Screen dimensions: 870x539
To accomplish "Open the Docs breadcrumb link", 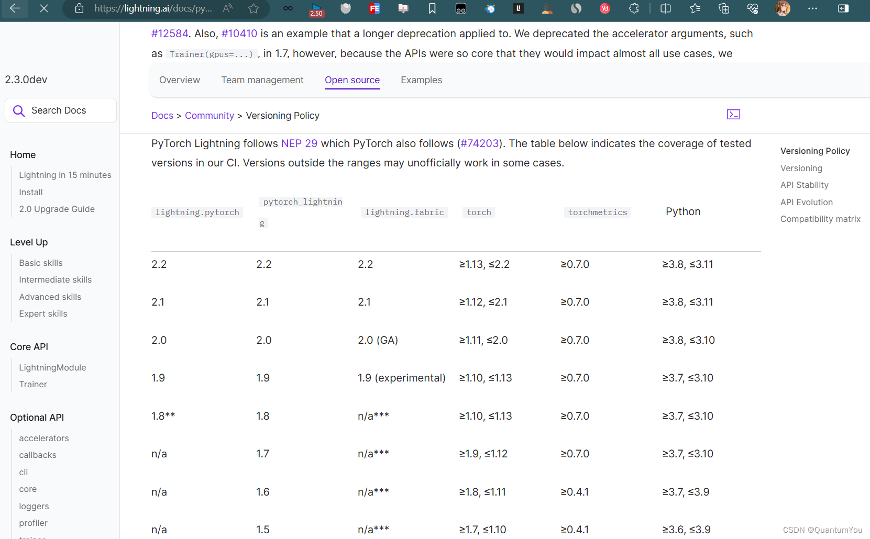I will point(162,116).
